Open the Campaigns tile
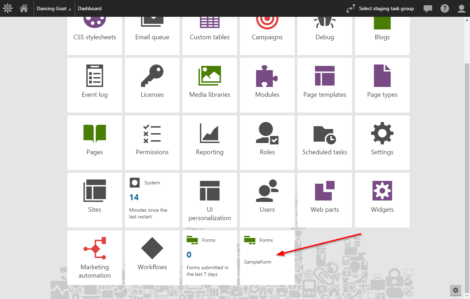This screenshot has width=470, height=299. tap(267, 36)
